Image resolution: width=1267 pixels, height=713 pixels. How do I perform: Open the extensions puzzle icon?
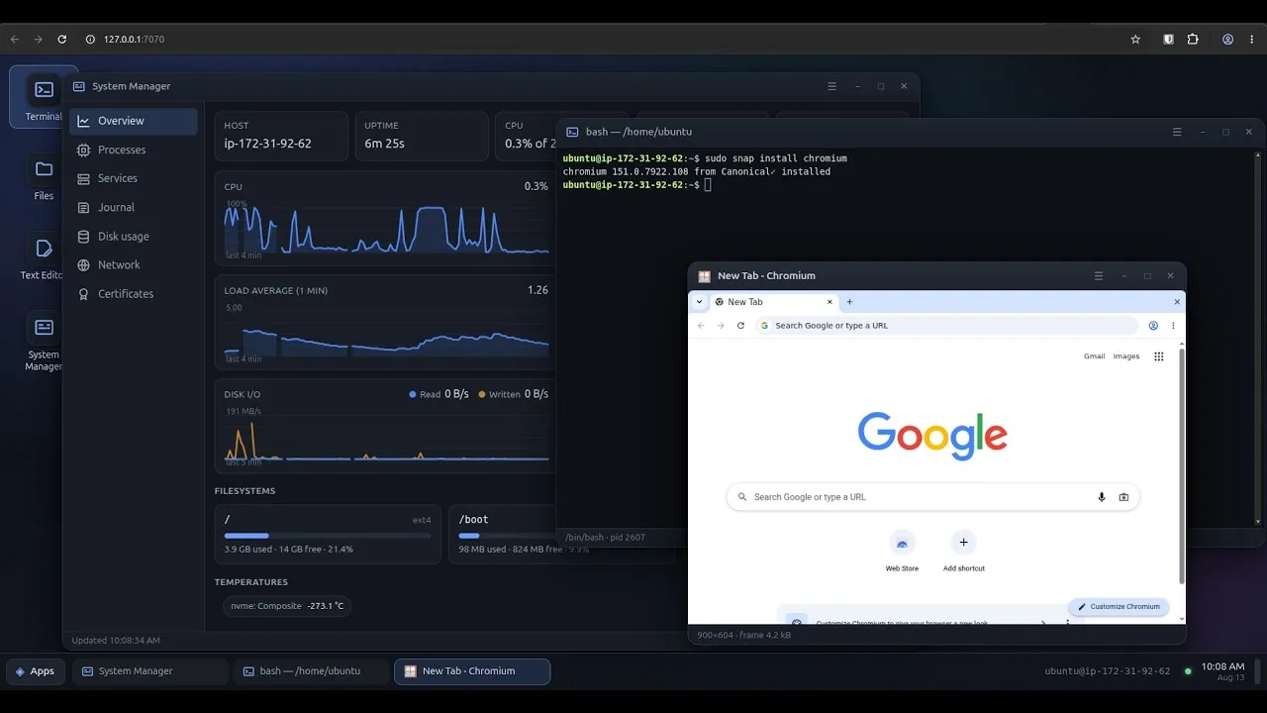1193,40
